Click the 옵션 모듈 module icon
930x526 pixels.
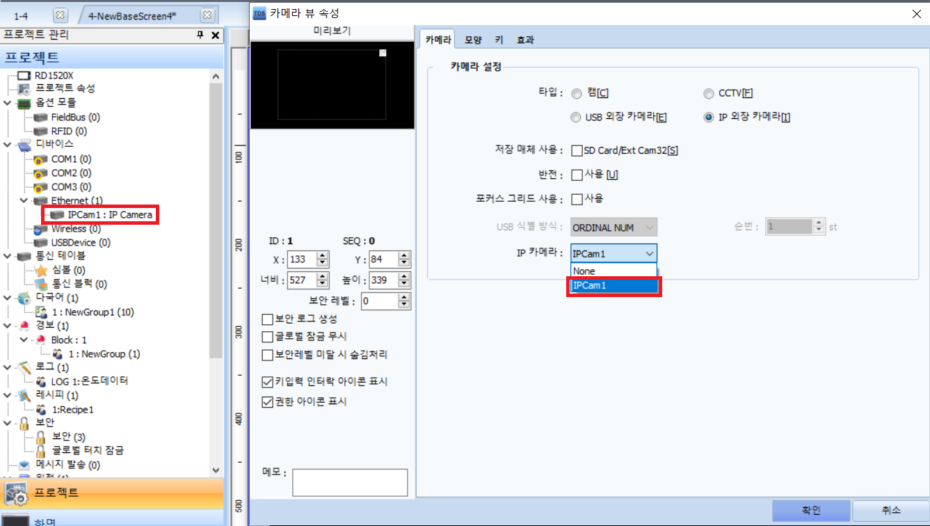[x=24, y=102]
